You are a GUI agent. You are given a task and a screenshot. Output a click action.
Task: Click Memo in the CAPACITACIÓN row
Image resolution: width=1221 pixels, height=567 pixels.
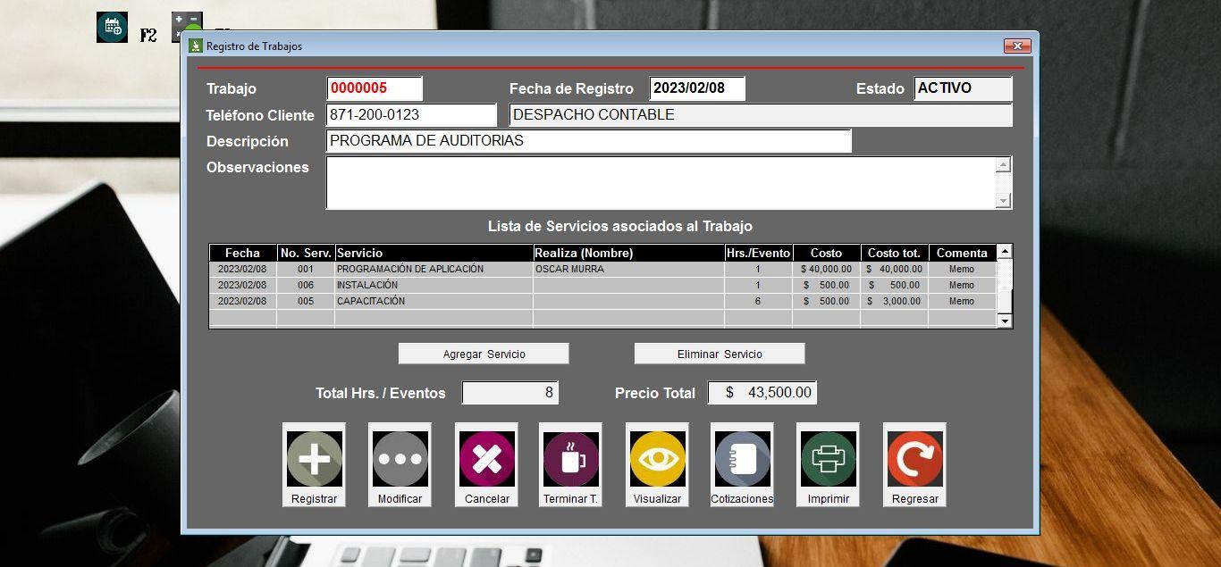(x=962, y=301)
